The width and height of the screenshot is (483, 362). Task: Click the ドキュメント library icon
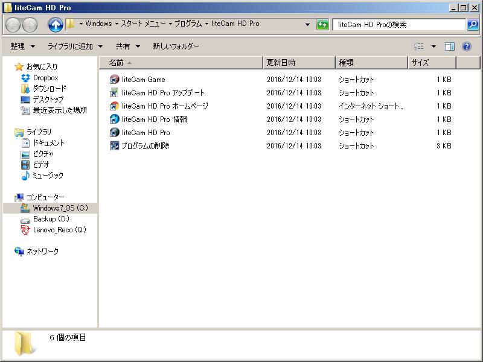25,143
